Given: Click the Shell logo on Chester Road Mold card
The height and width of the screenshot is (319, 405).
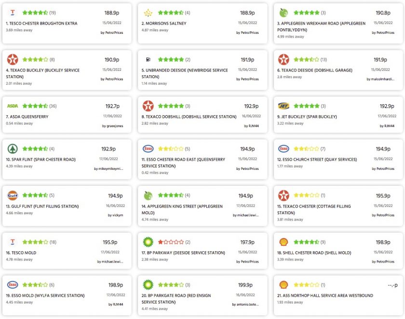Looking at the screenshot, I should point(283,242).
